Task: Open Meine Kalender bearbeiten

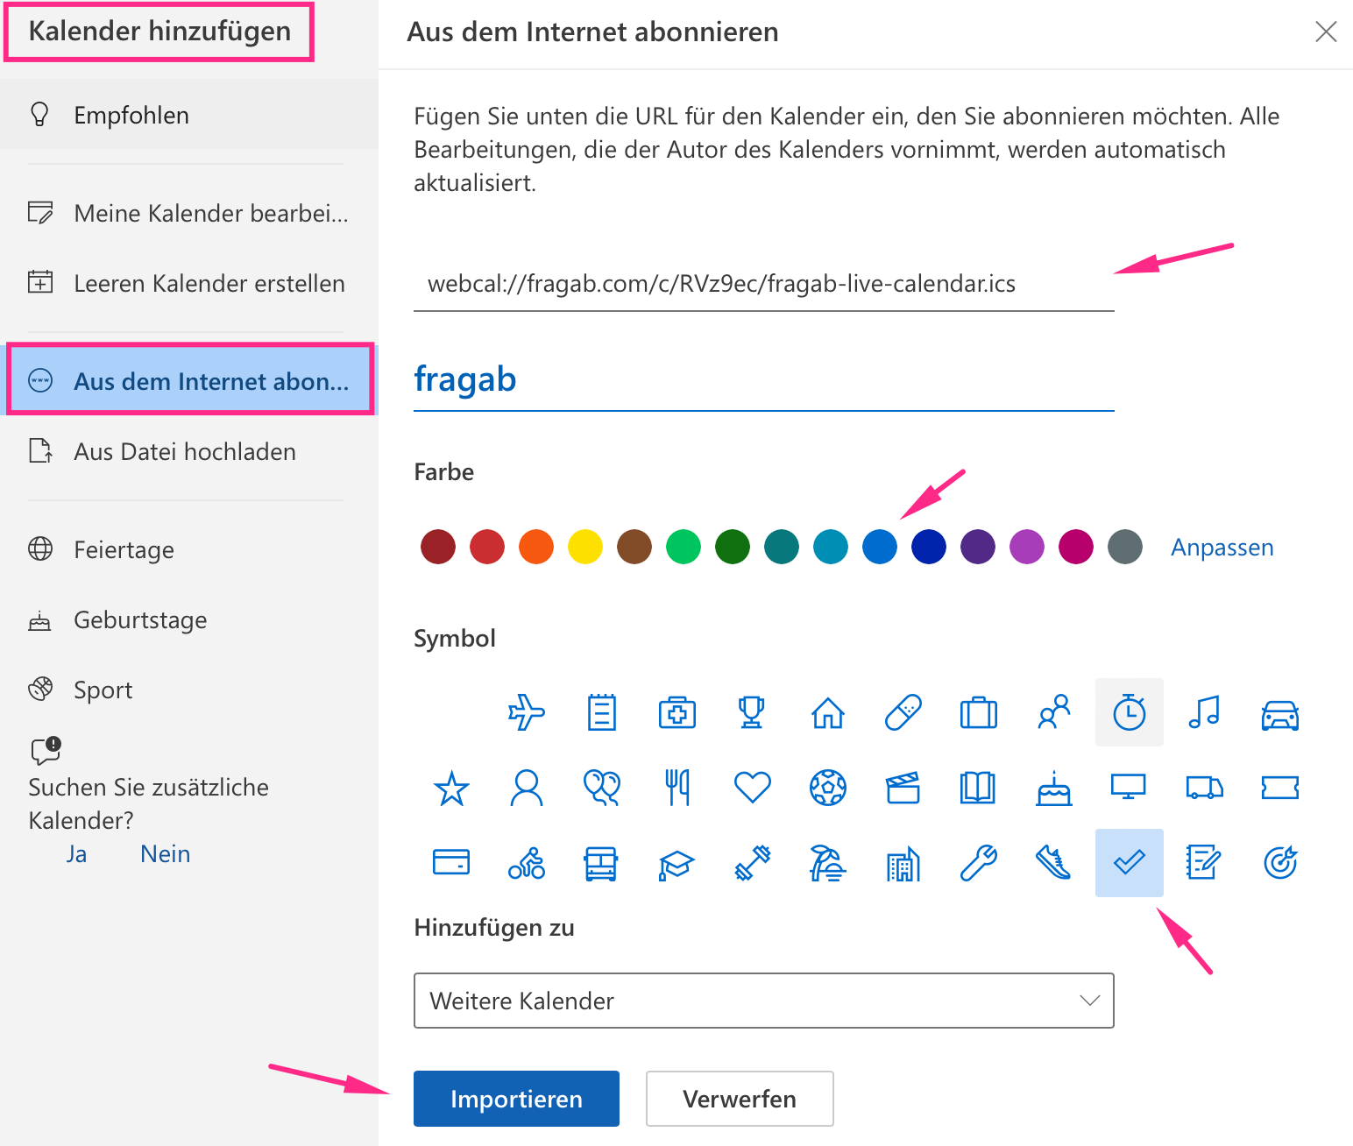Action: (x=189, y=213)
